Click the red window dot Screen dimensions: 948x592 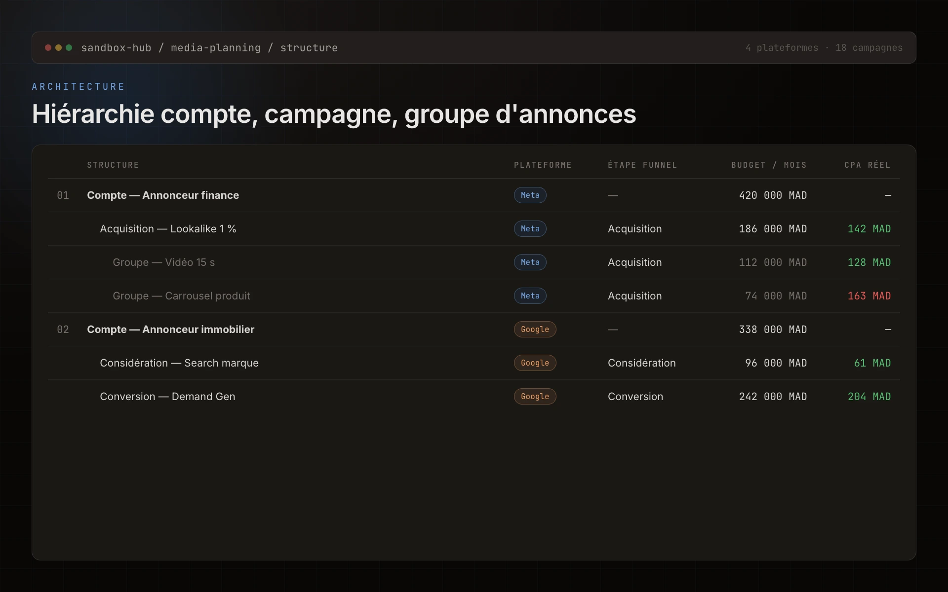click(48, 48)
